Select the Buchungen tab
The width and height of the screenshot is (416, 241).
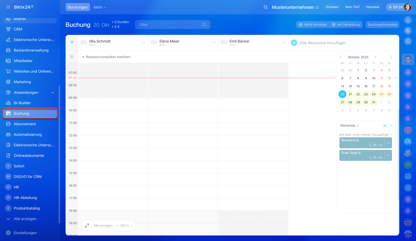point(78,7)
